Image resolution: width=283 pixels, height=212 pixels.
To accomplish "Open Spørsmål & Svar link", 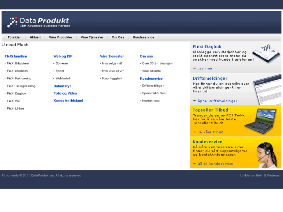I will 154,93.
